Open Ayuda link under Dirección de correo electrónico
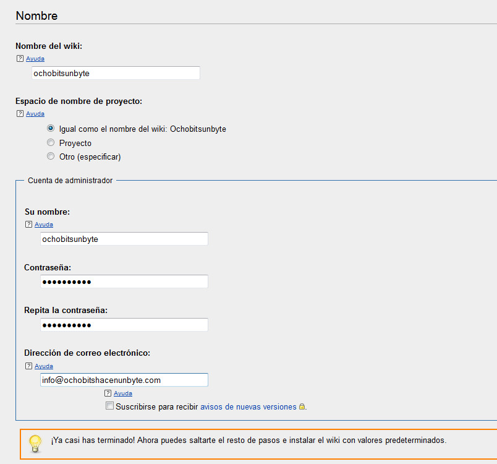The width and height of the screenshot is (497, 464). [44, 366]
